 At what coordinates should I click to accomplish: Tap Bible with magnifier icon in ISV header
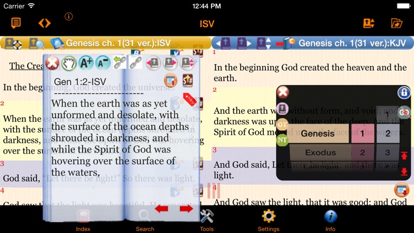pos(36,43)
